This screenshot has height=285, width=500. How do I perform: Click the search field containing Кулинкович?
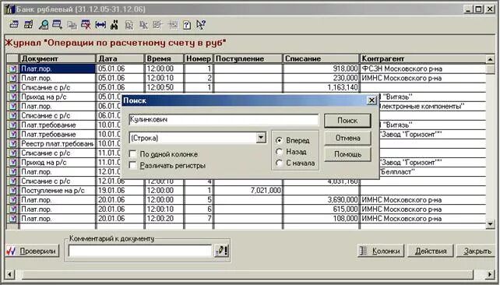click(x=224, y=120)
